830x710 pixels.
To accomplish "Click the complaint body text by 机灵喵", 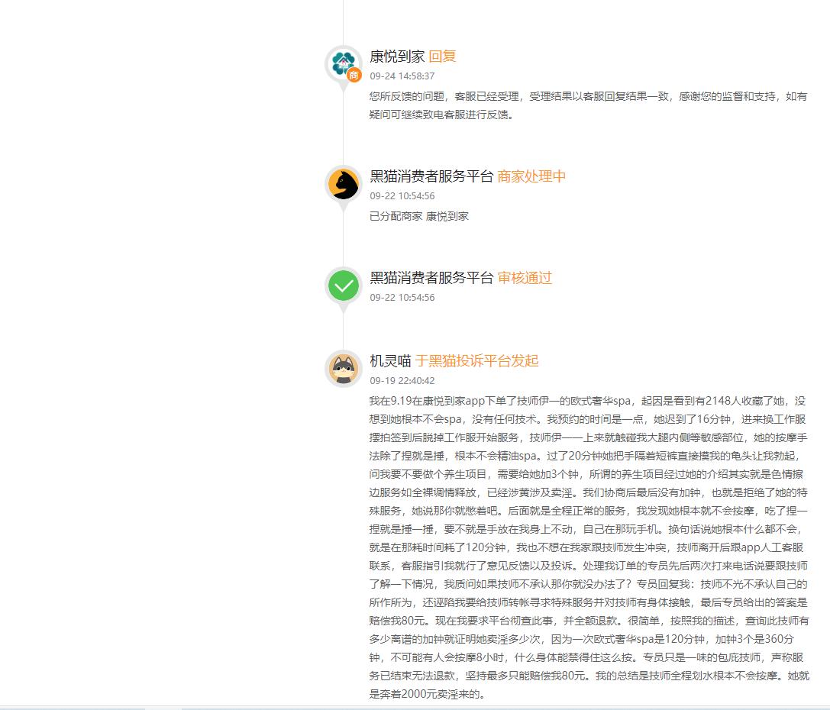I will point(587,547).
